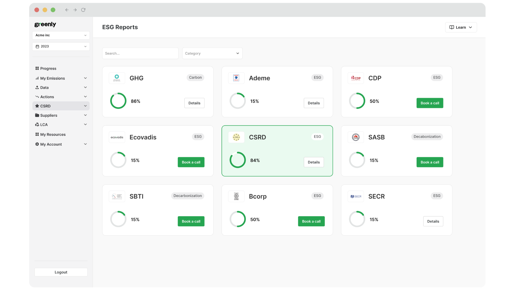The image size is (513, 288).
Task: View Details on the CSRD card
Action: (314, 162)
